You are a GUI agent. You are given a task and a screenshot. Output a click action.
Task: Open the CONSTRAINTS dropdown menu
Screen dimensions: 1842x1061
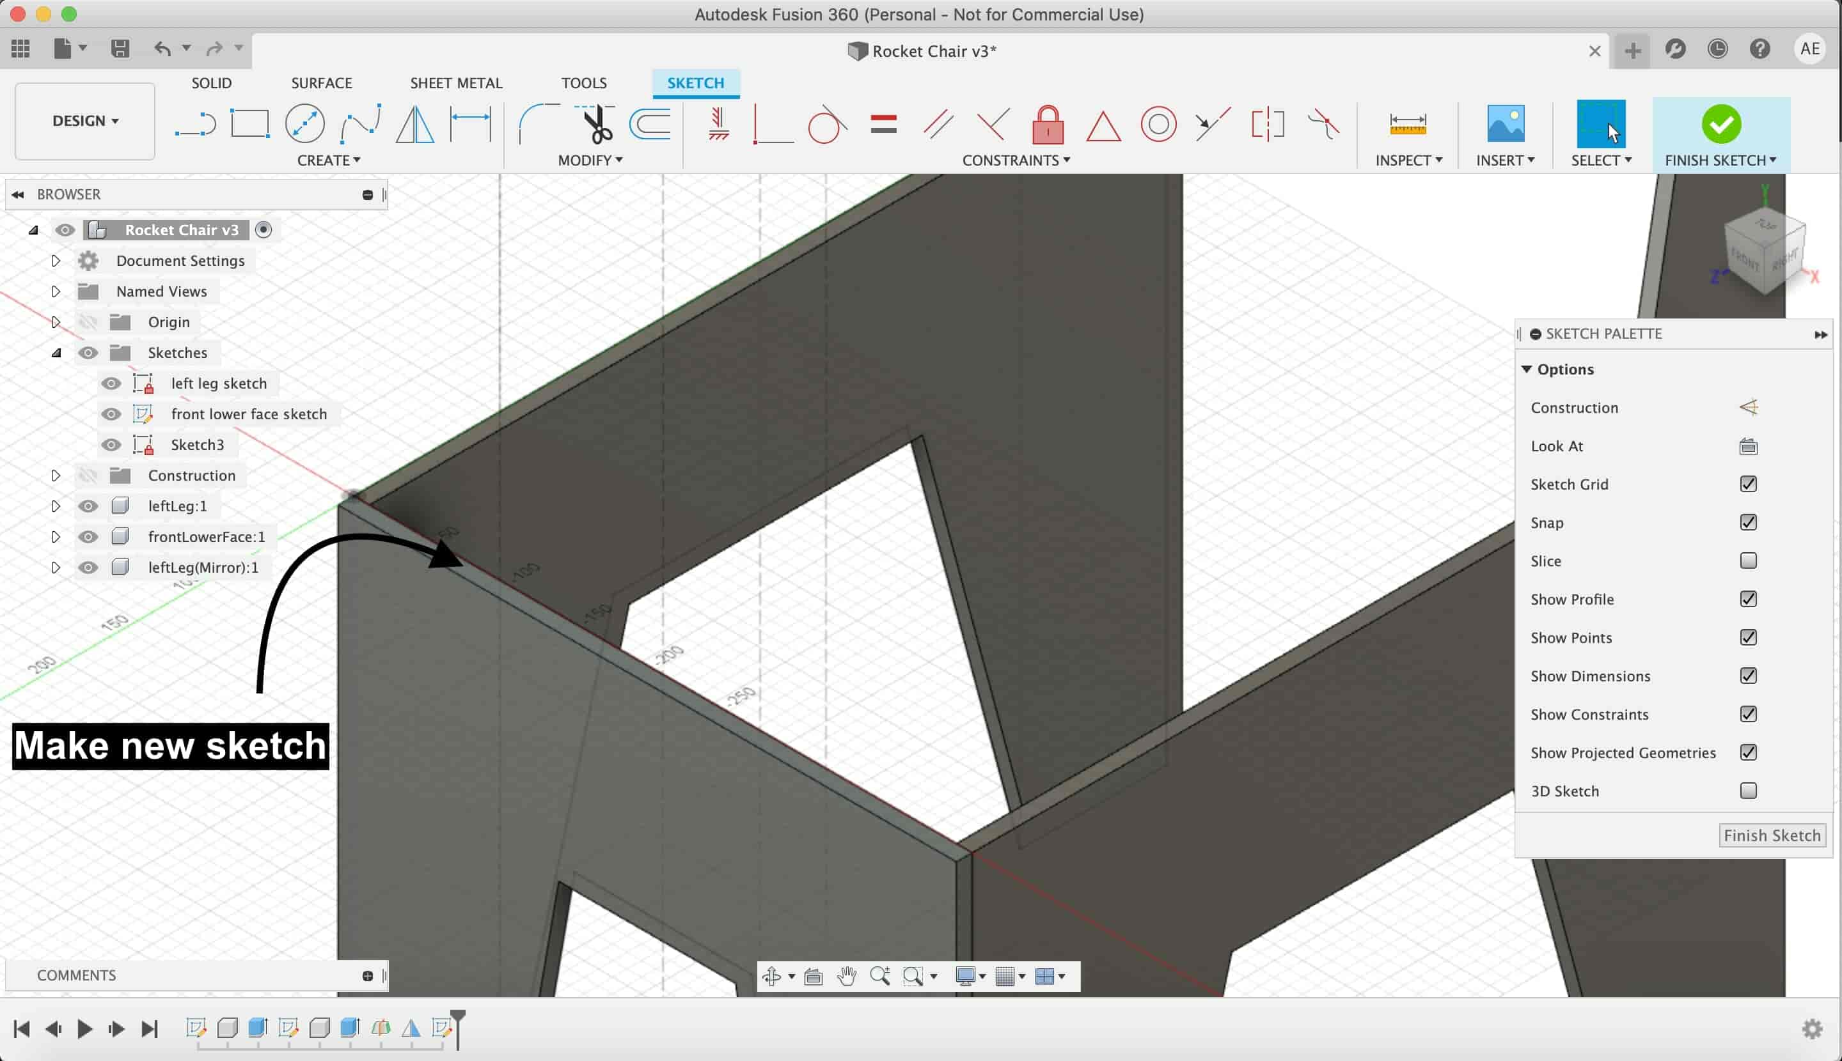[1016, 160]
